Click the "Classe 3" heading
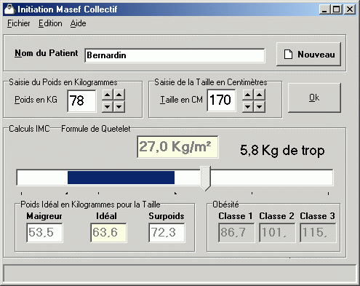This screenshot has width=360, height=286. (x=317, y=216)
